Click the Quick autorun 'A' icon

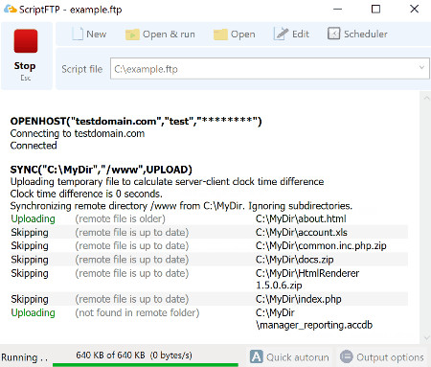[257, 356]
